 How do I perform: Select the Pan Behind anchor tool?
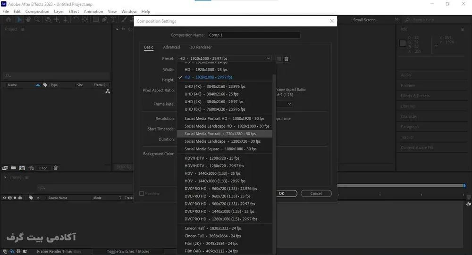tap(85, 19)
